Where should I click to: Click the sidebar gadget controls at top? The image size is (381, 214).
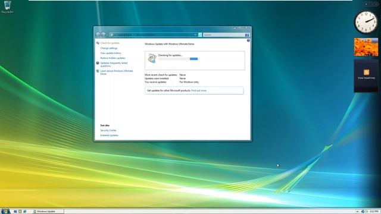pyautogui.click(x=371, y=4)
